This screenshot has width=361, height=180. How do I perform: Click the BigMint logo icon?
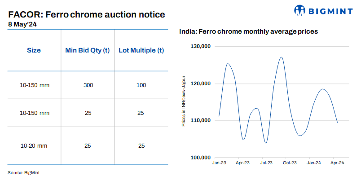300,10
